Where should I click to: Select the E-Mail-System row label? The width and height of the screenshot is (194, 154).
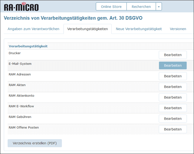20,64
